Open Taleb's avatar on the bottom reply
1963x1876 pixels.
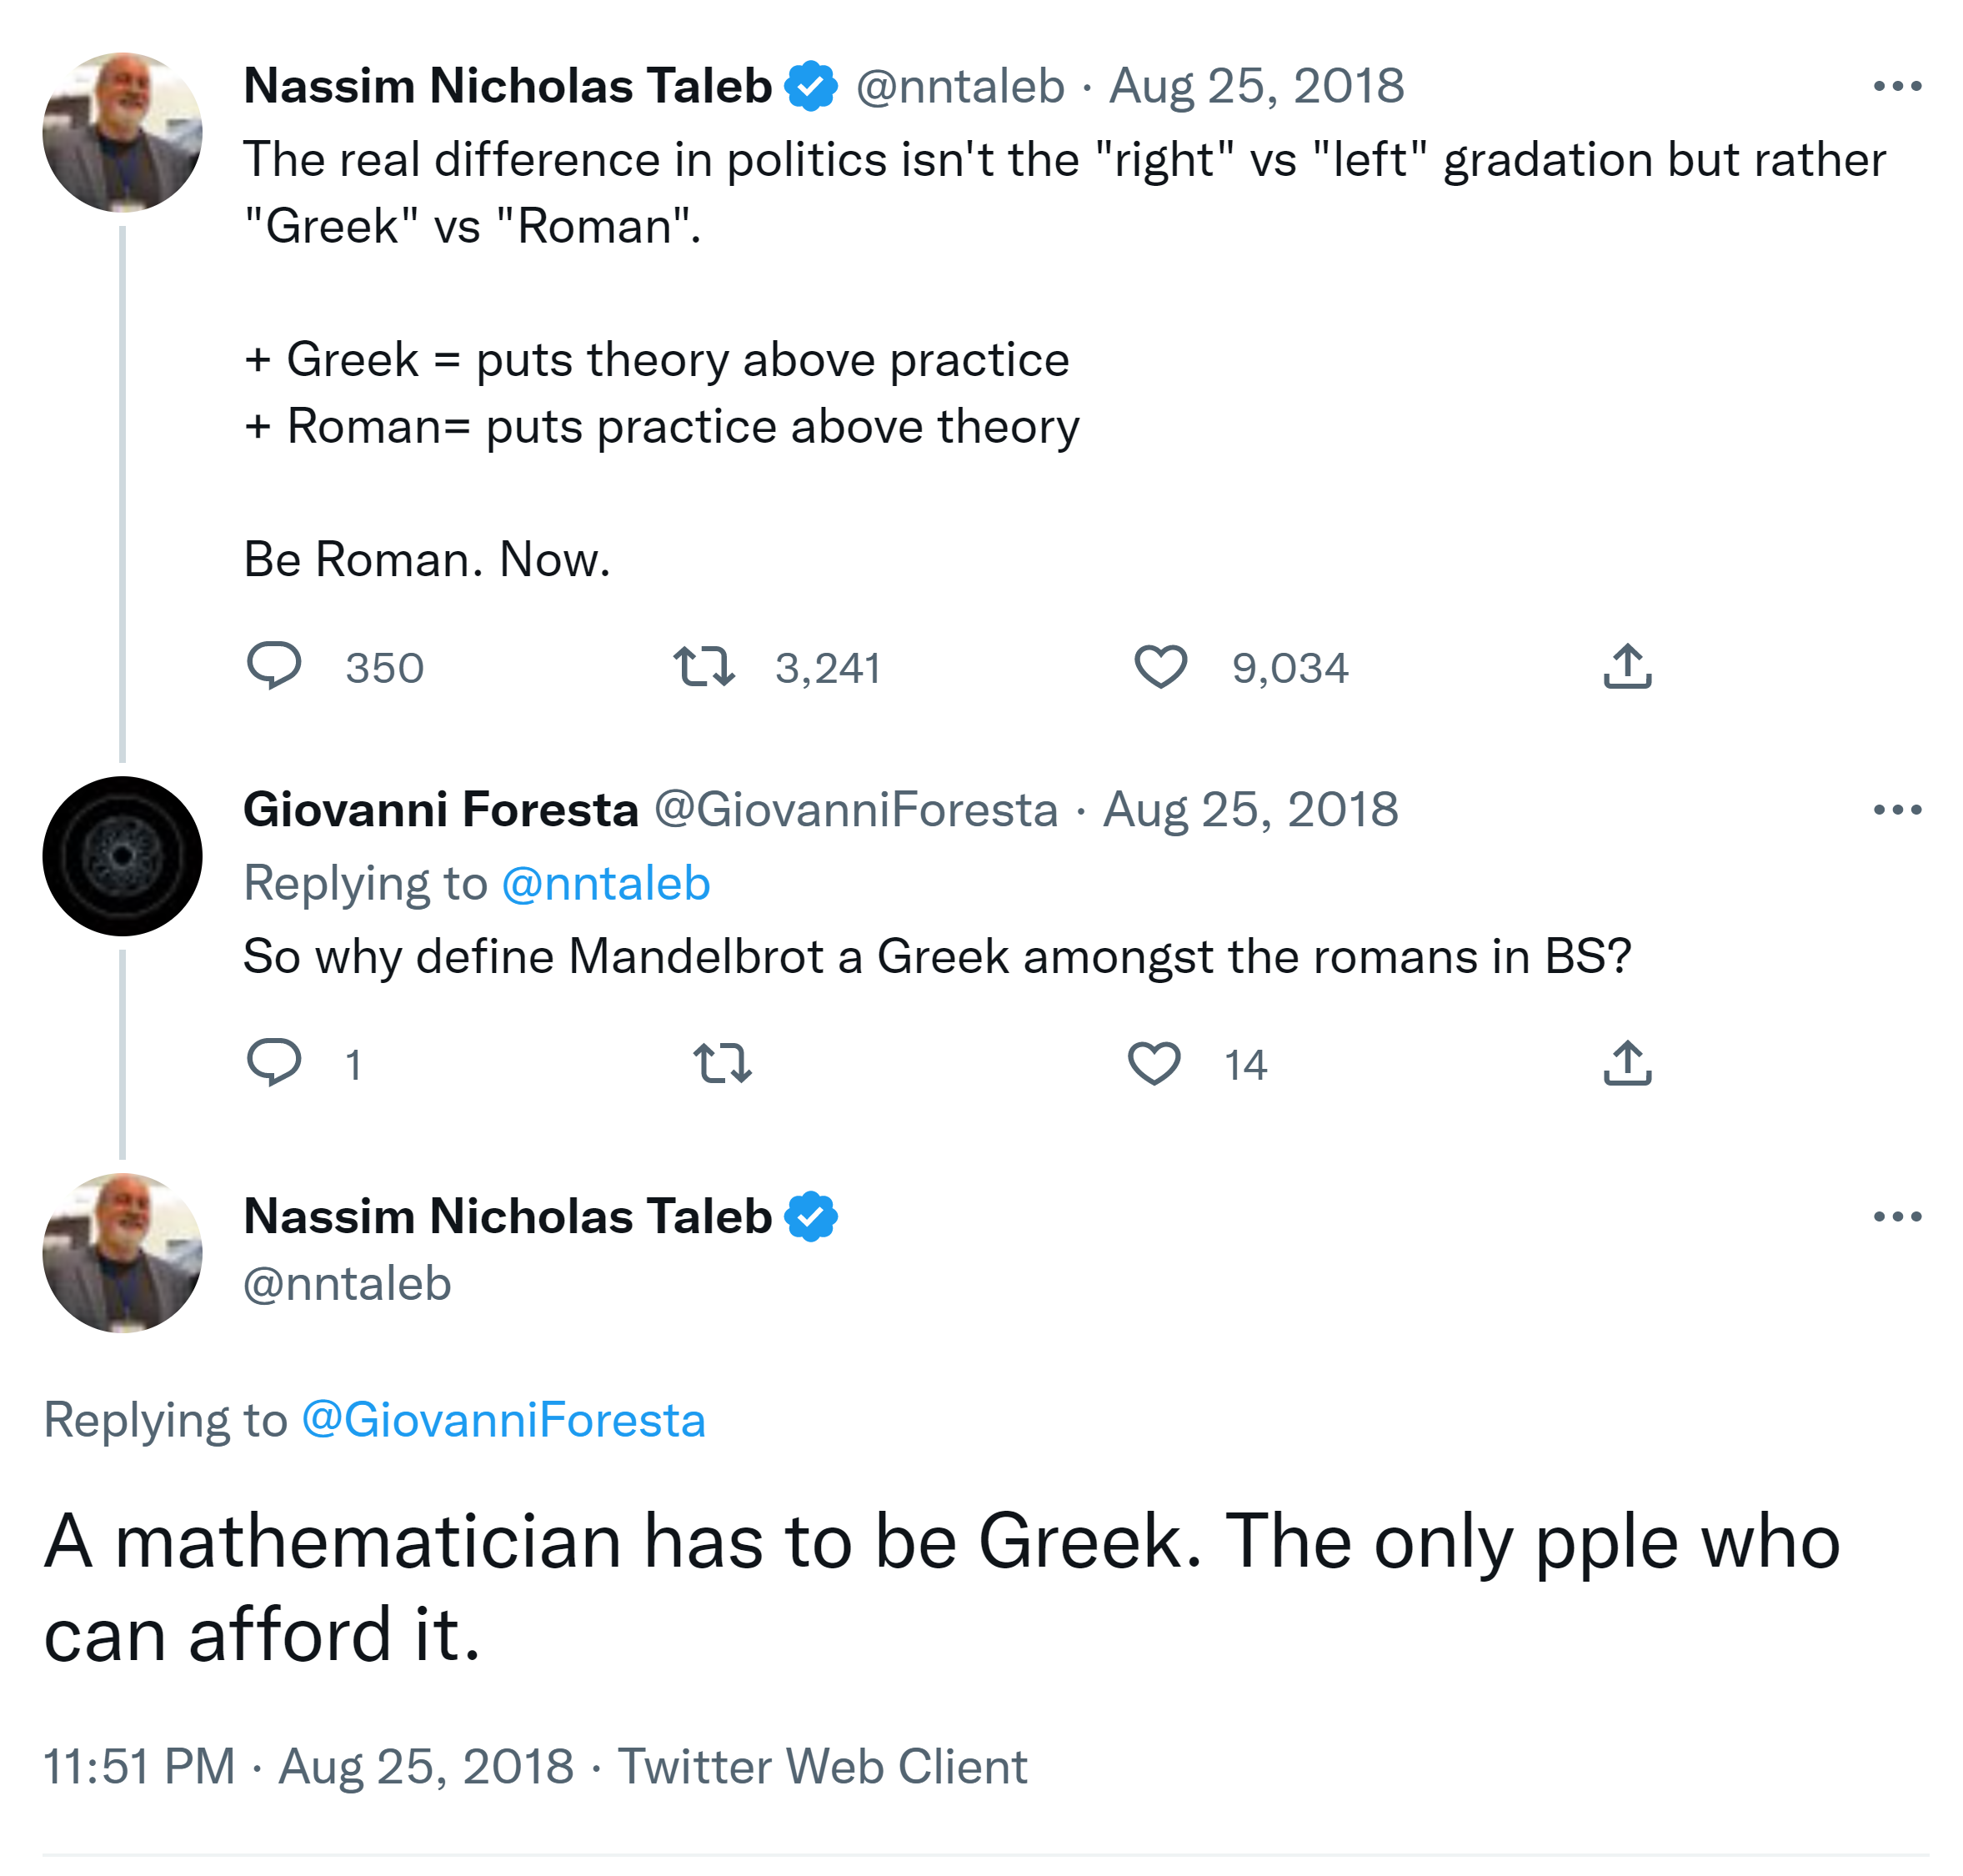[122, 1252]
